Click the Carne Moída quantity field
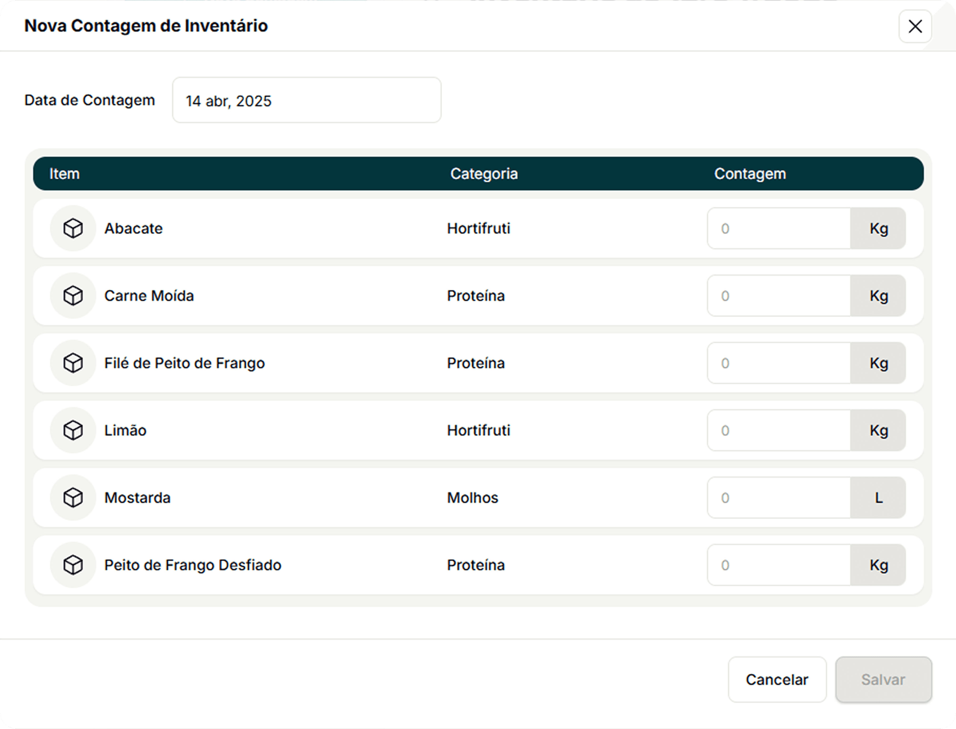956x729 pixels. 778,296
